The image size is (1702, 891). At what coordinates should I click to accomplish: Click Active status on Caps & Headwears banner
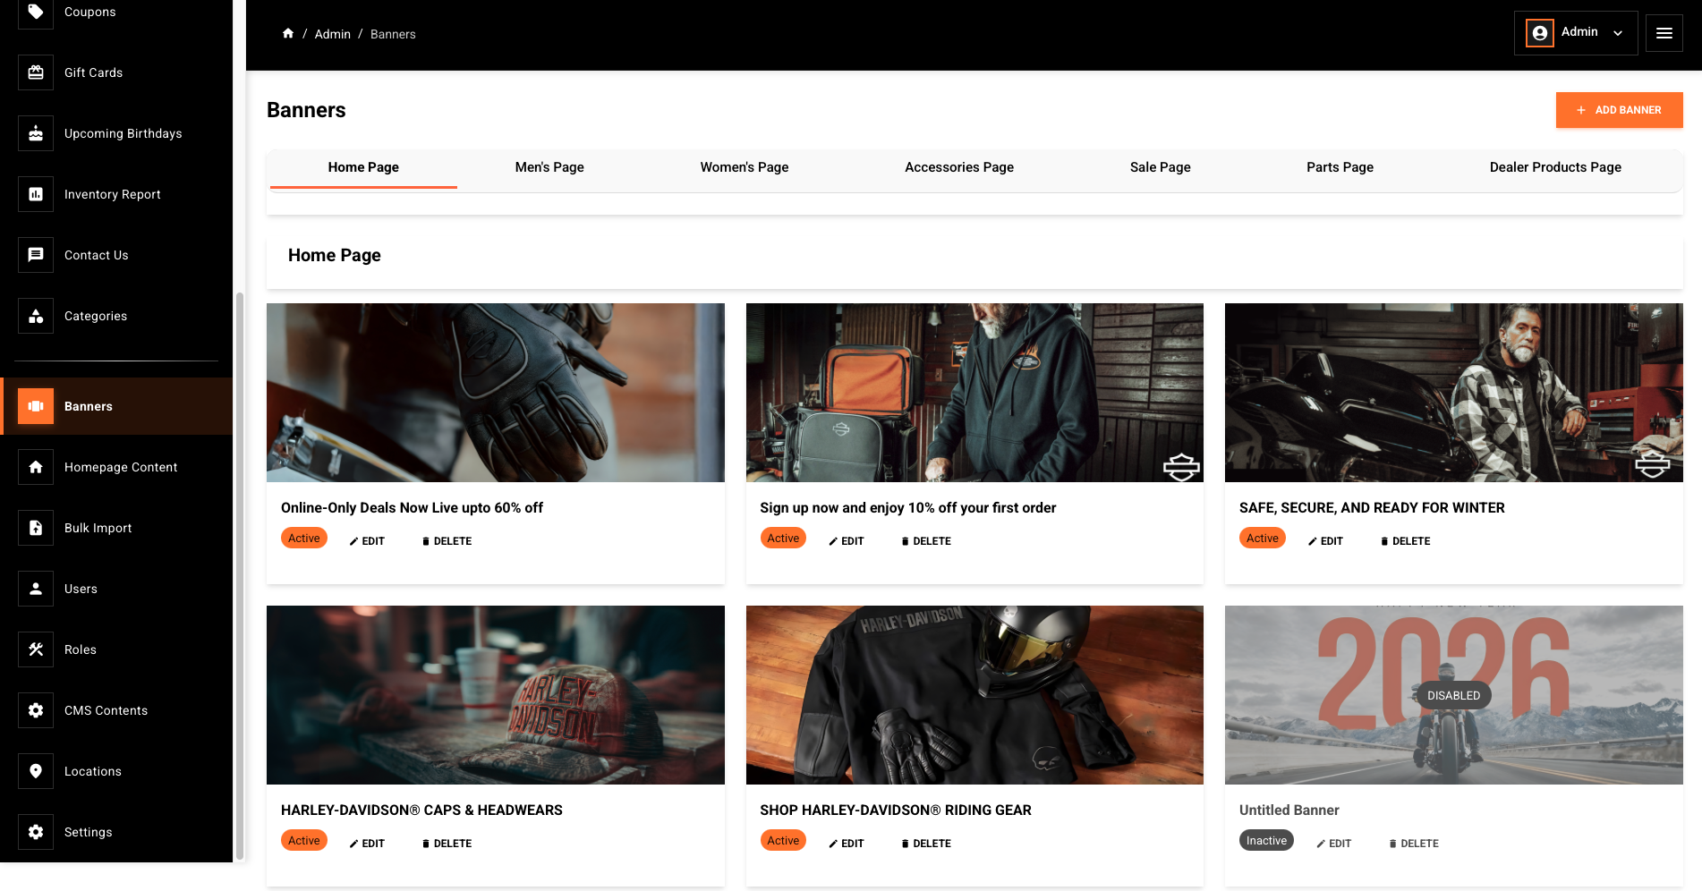304,841
